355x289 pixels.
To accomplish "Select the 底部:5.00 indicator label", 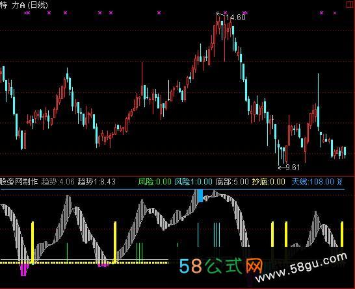I will 232,182.
